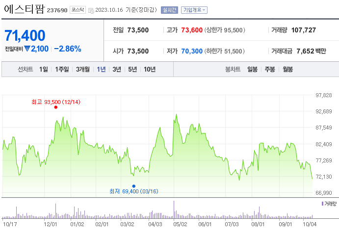Click the 시가 value 73,500

tap(138, 51)
